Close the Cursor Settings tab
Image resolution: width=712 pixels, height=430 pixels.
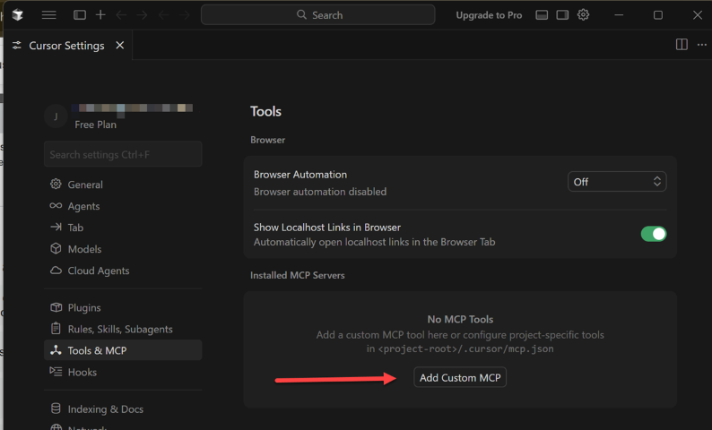(x=120, y=46)
